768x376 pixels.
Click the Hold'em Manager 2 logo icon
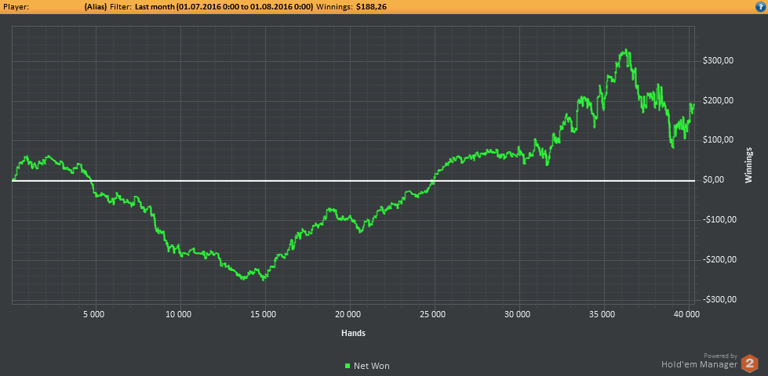tap(749, 363)
